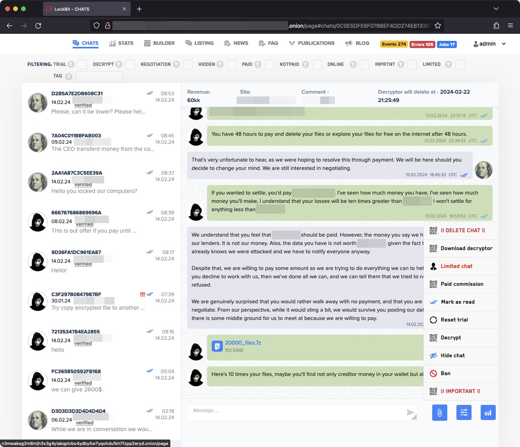Open the Jobs 17 badge
This screenshot has height=447, width=520.
tap(447, 44)
